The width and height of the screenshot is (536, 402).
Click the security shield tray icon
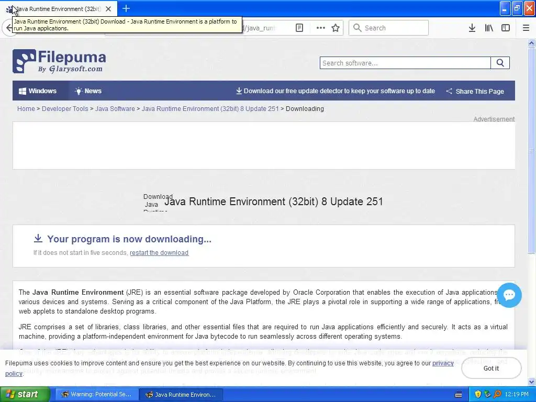[x=477, y=395]
